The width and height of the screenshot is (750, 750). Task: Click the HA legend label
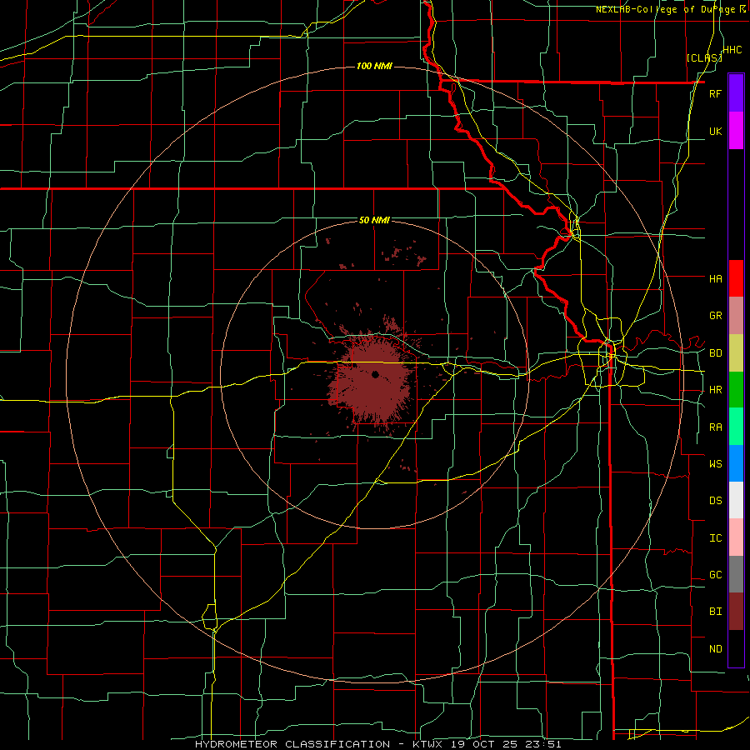pos(715,278)
